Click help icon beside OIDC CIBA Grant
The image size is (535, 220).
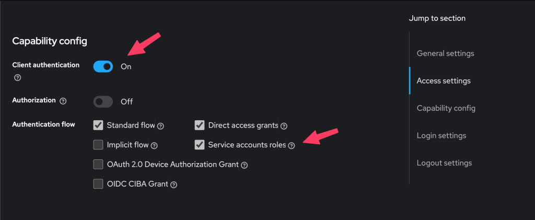coord(174,184)
